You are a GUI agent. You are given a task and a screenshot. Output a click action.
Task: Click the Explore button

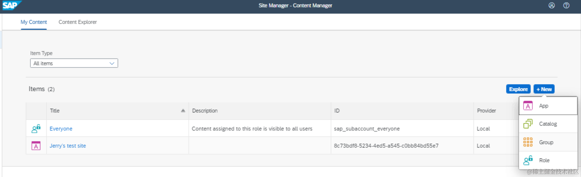[518, 89]
